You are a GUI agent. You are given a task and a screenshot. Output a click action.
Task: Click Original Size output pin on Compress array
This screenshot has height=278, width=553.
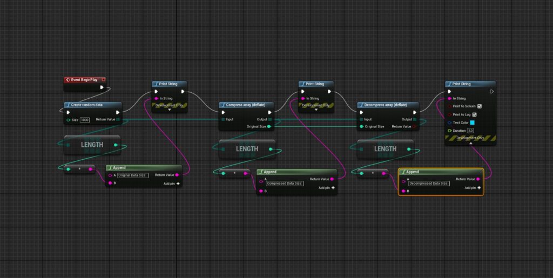[x=269, y=126]
